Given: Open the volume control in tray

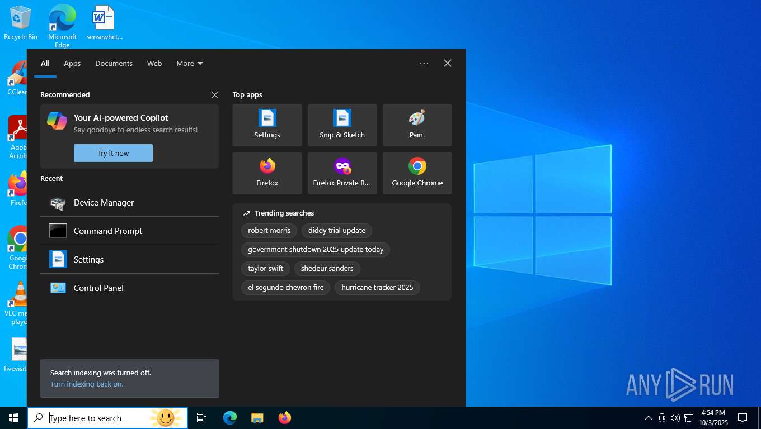Looking at the screenshot, I should pos(675,418).
